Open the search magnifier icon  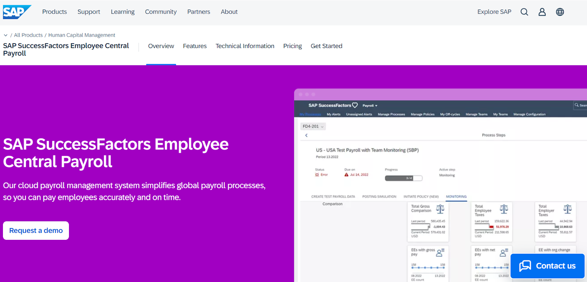tap(524, 12)
